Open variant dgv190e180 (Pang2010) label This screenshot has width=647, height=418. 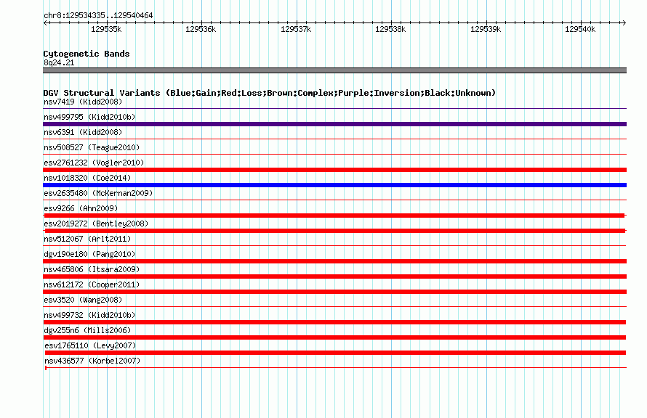click(x=89, y=254)
